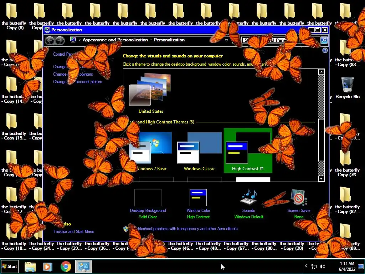The width and height of the screenshot is (365, 274).
Task: Click the theme list scroll up arrow
Action: [x=321, y=72]
